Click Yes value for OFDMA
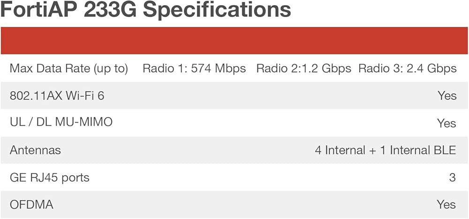 tap(446, 205)
